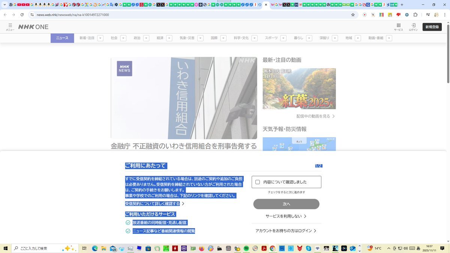
Task: Reload the page in Chrome
Action: click(22, 15)
